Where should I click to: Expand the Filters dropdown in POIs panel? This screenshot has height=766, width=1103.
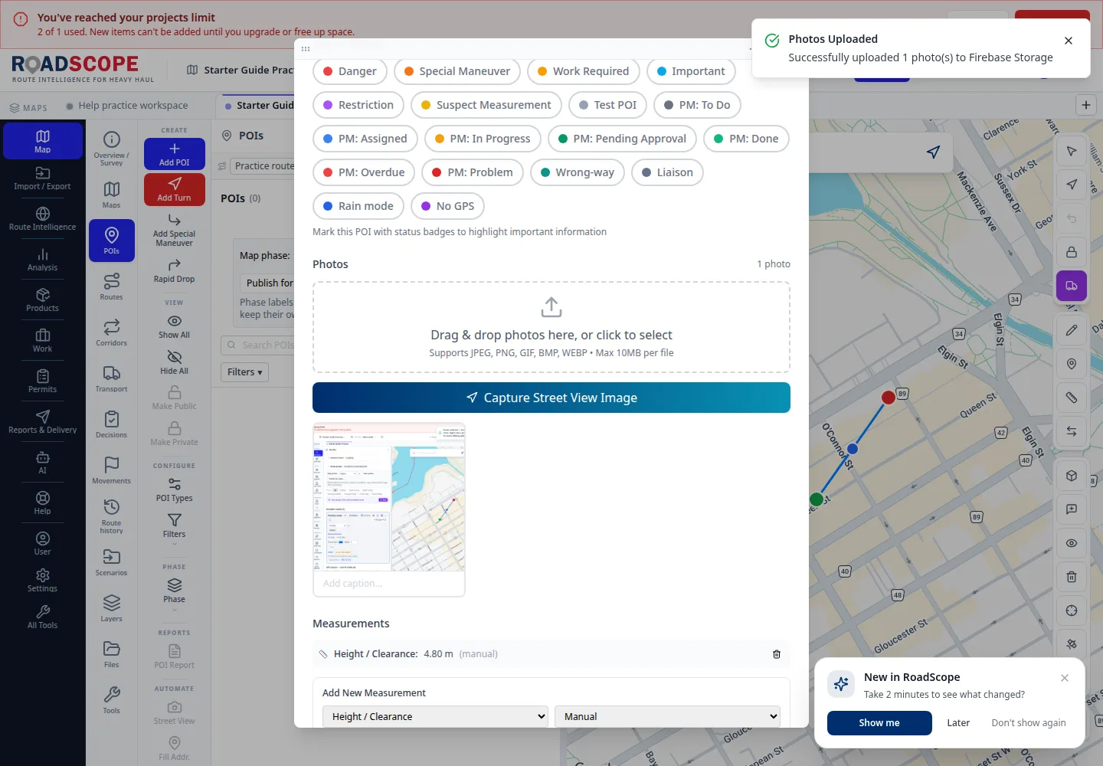[244, 372]
